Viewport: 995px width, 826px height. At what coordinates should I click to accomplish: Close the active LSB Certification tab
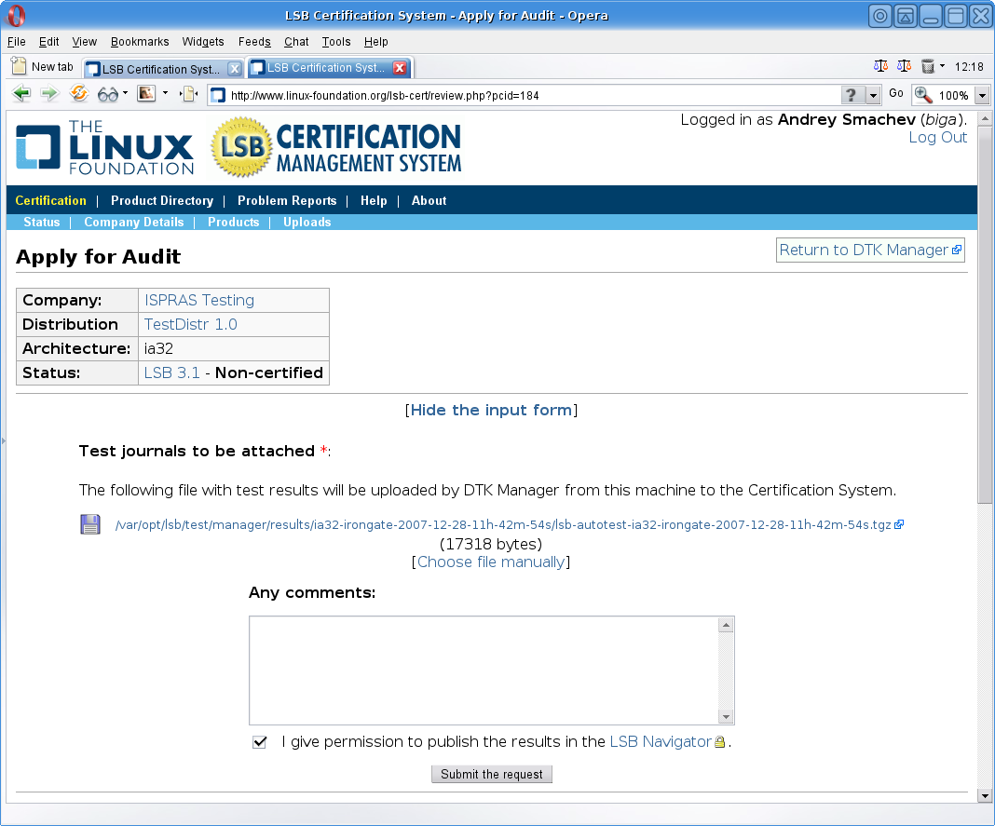coord(400,67)
